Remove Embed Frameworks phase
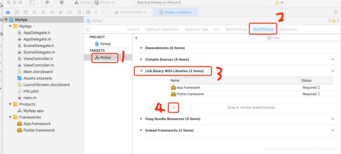 pos(332,130)
